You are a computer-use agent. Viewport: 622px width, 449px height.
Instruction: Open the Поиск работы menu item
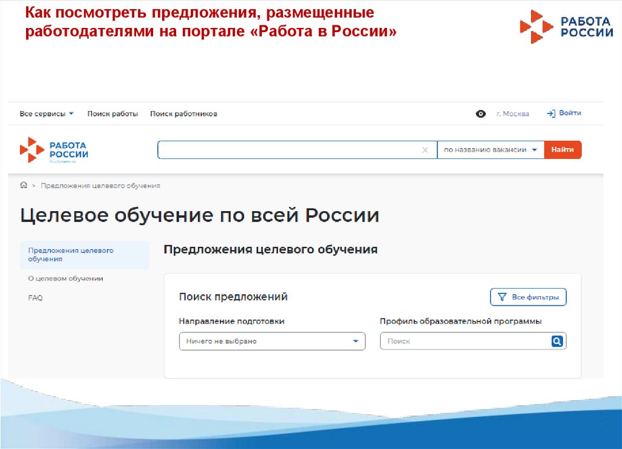click(112, 113)
